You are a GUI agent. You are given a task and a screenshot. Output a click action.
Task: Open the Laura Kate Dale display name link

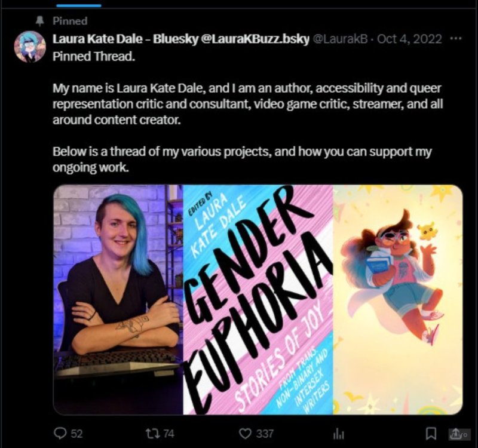[x=181, y=39]
